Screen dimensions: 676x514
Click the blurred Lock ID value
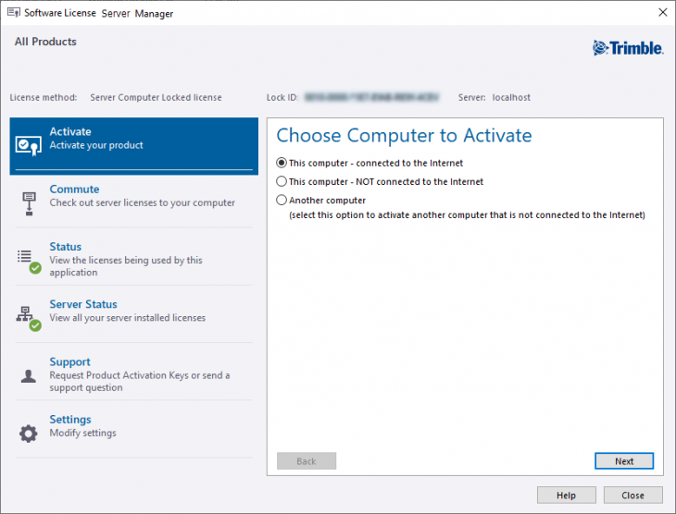[371, 97]
